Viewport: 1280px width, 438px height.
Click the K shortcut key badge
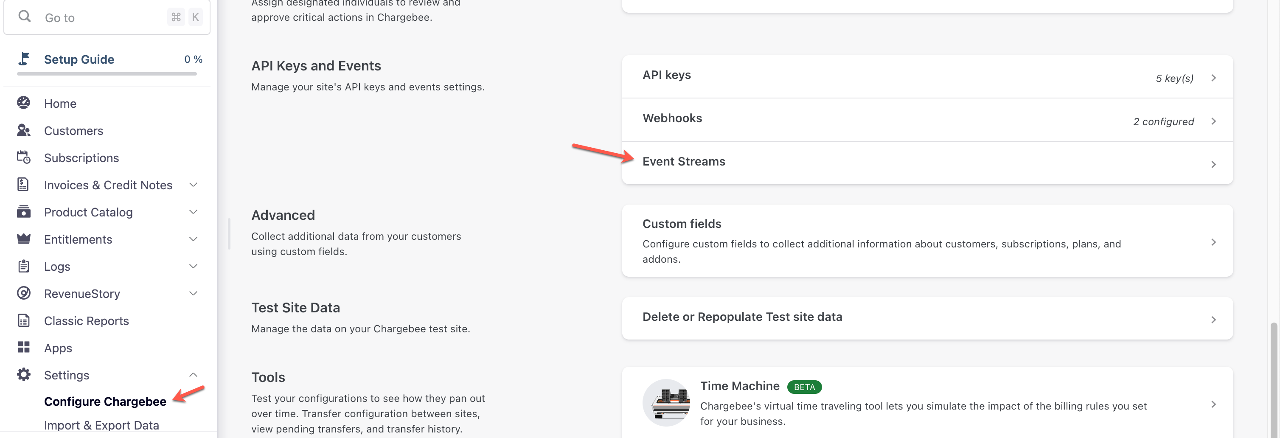pos(195,17)
